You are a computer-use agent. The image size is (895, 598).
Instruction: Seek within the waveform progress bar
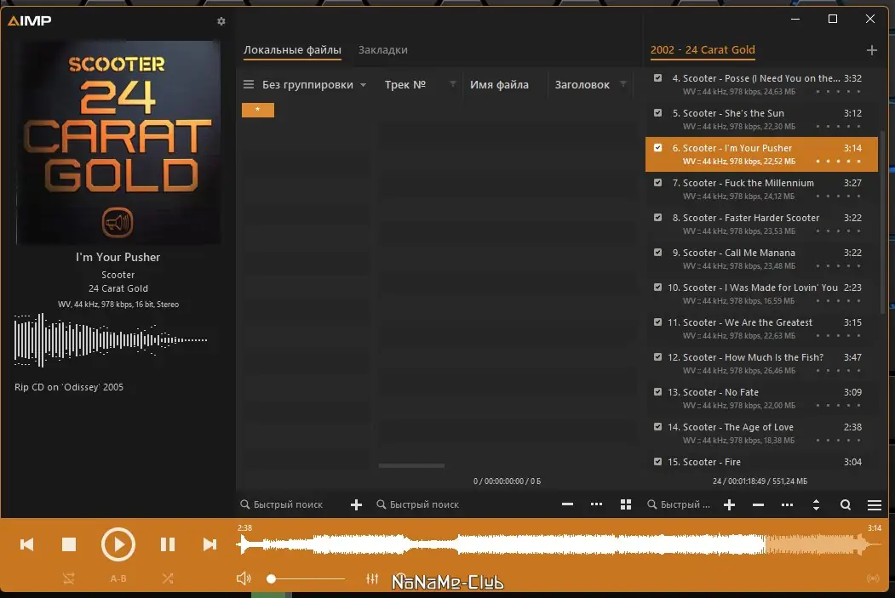[x=559, y=545]
